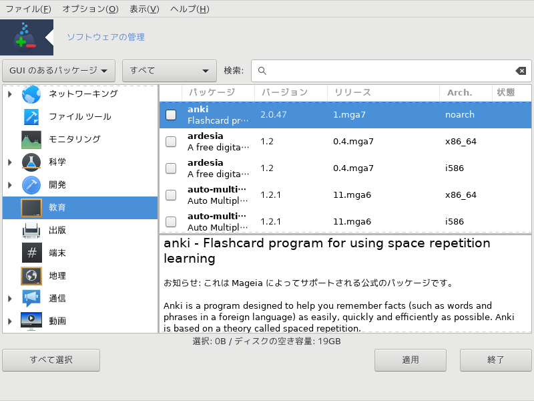Select the 科学 flask icon
The image size is (534, 401).
[x=31, y=162]
